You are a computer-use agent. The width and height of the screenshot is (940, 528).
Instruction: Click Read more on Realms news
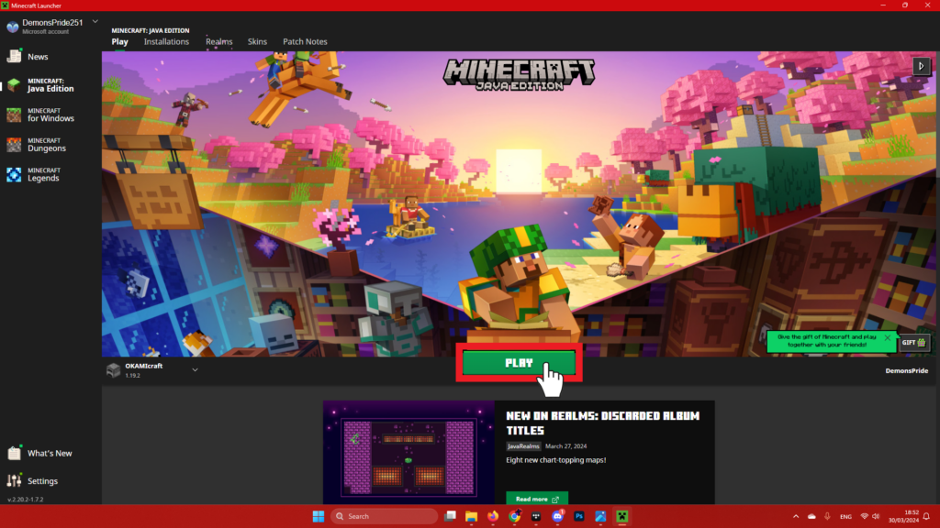tap(536, 499)
